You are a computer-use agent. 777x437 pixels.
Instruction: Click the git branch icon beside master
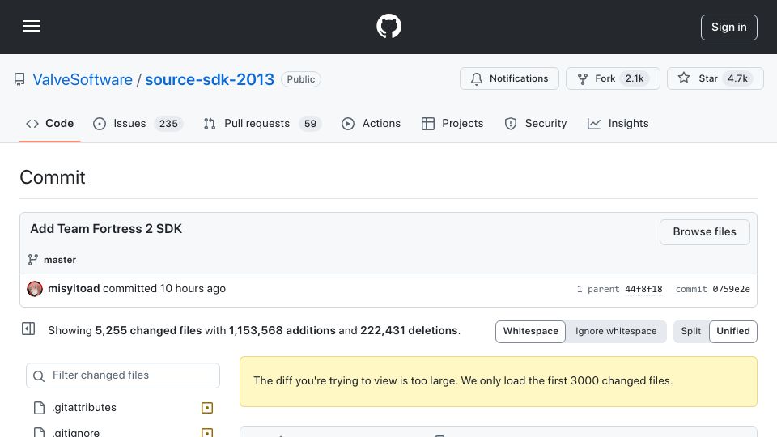[32, 260]
